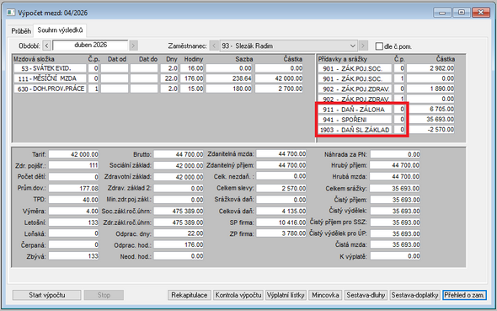Select row 53 - SVÁTEK EVID.
Viewport: 497px width, 311px height.
coord(50,68)
